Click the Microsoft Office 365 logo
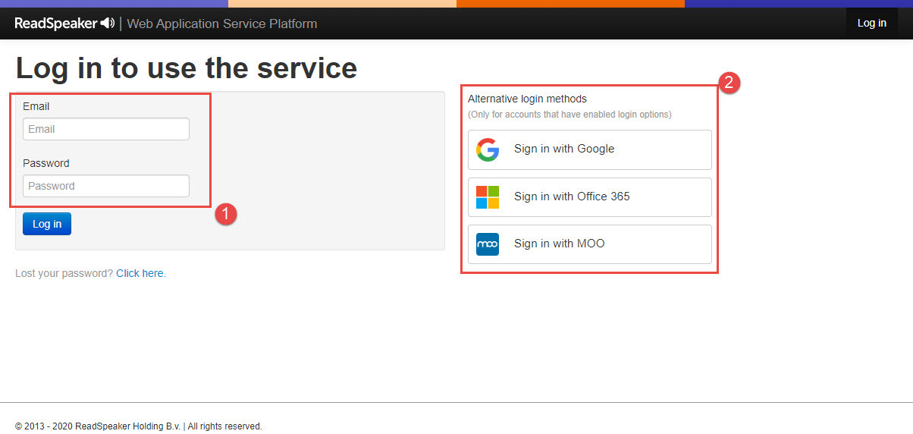 click(x=488, y=197)
